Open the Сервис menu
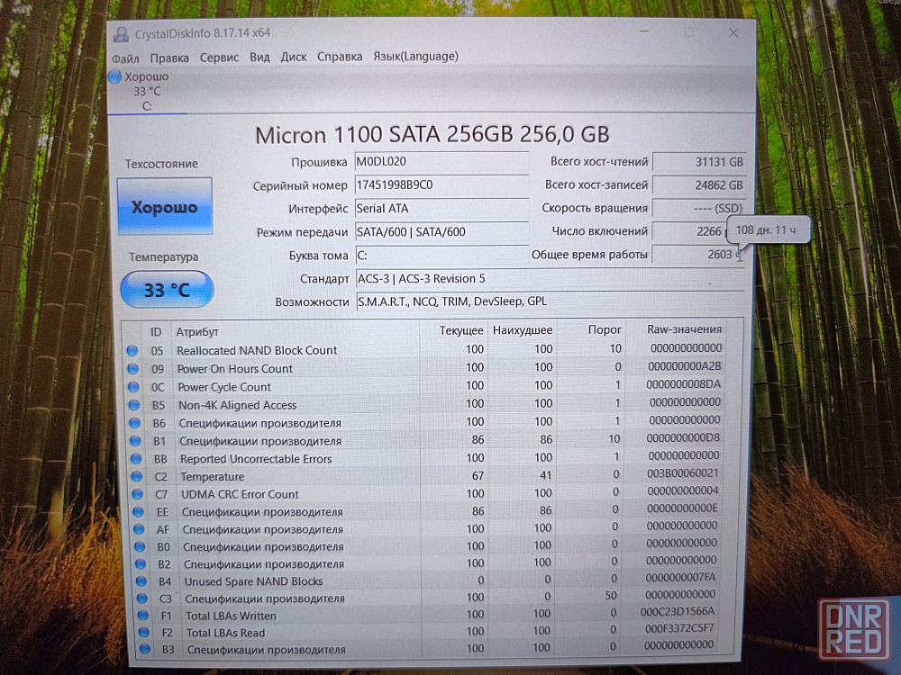This screenshot has width=901, height=675. [x=219, y=58]
